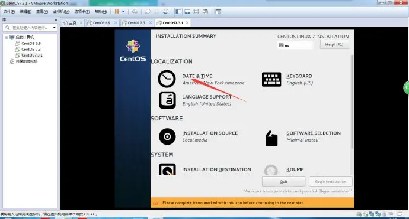
Task: Open the KEYBOARD English (US) settings label
Action: (x=299, y=79)
